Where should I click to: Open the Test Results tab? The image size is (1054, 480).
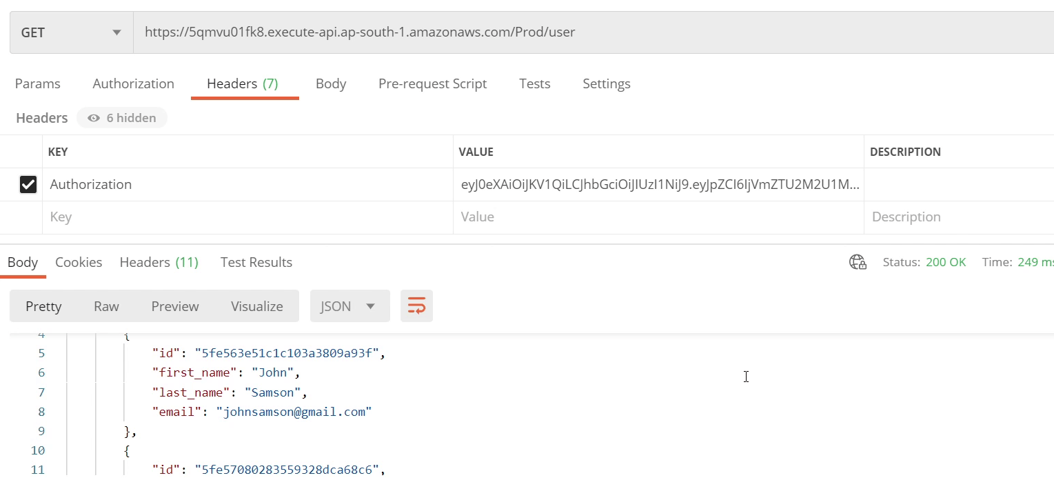256,262
